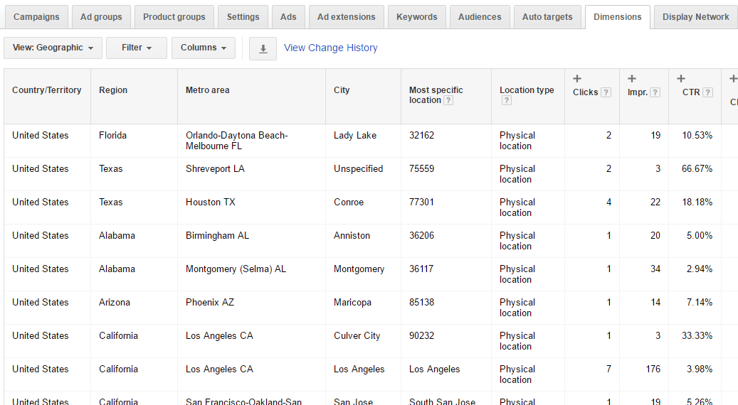Click the plus icon above Impr.
738x405 pixels.
point(632,79)
